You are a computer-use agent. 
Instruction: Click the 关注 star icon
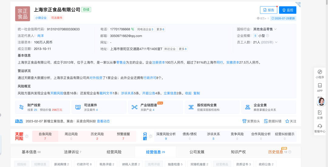pos(287,121)
